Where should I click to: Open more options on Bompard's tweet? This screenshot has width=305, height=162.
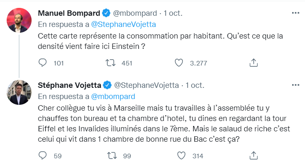[x=295, y=13]
